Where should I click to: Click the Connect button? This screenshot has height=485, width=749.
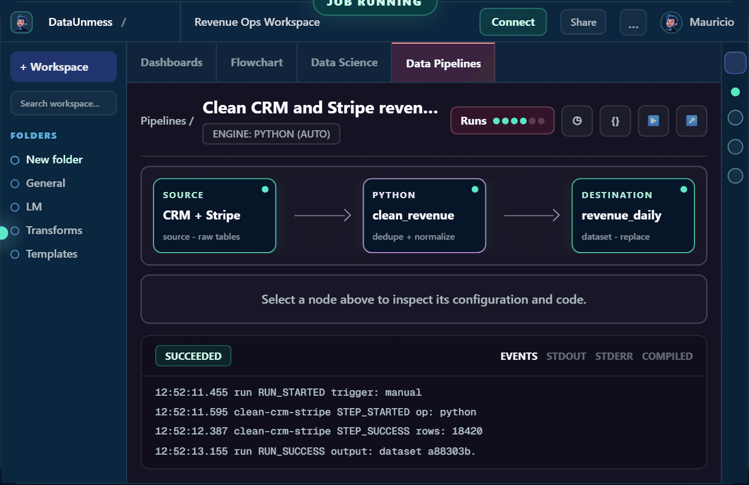[513, 22]
